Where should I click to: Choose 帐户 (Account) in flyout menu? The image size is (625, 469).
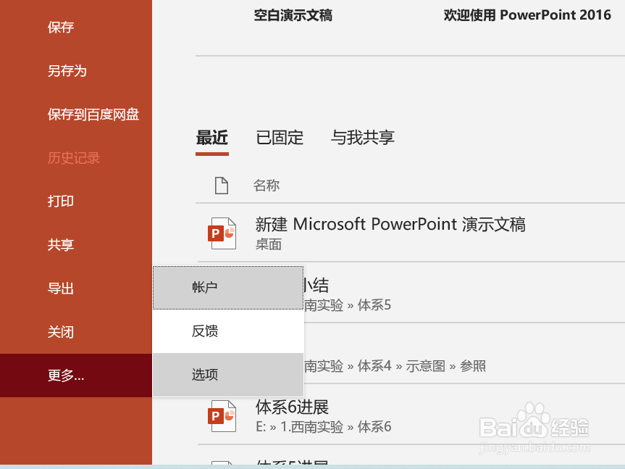tap(228, 288)
